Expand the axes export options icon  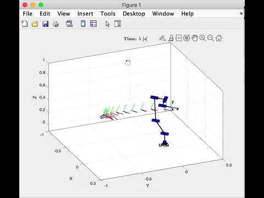[162, 38]
